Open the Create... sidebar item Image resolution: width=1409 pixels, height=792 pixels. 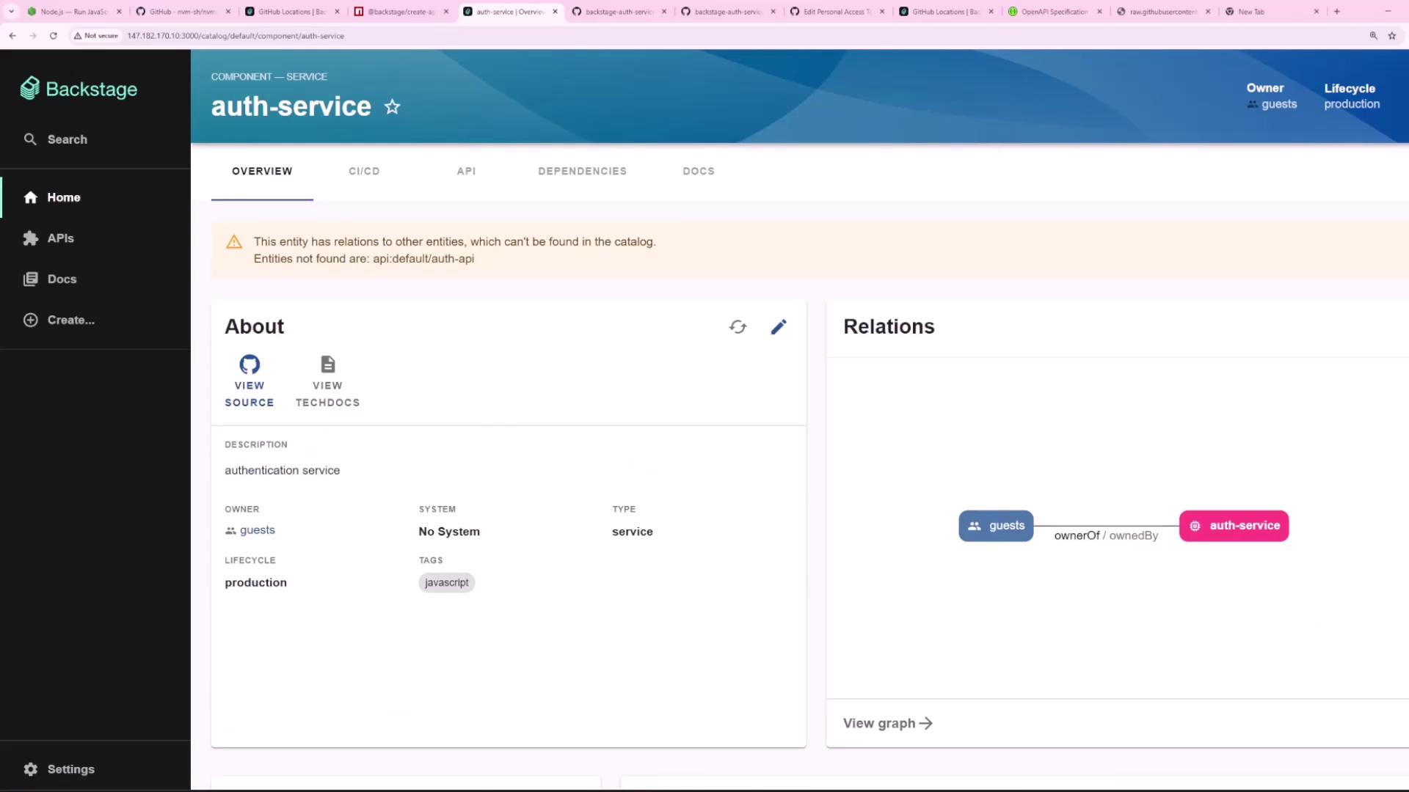[x=59, y=320]
